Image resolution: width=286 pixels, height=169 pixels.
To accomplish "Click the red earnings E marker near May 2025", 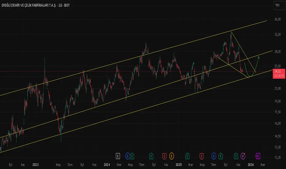I will click(x=202, y=156).
